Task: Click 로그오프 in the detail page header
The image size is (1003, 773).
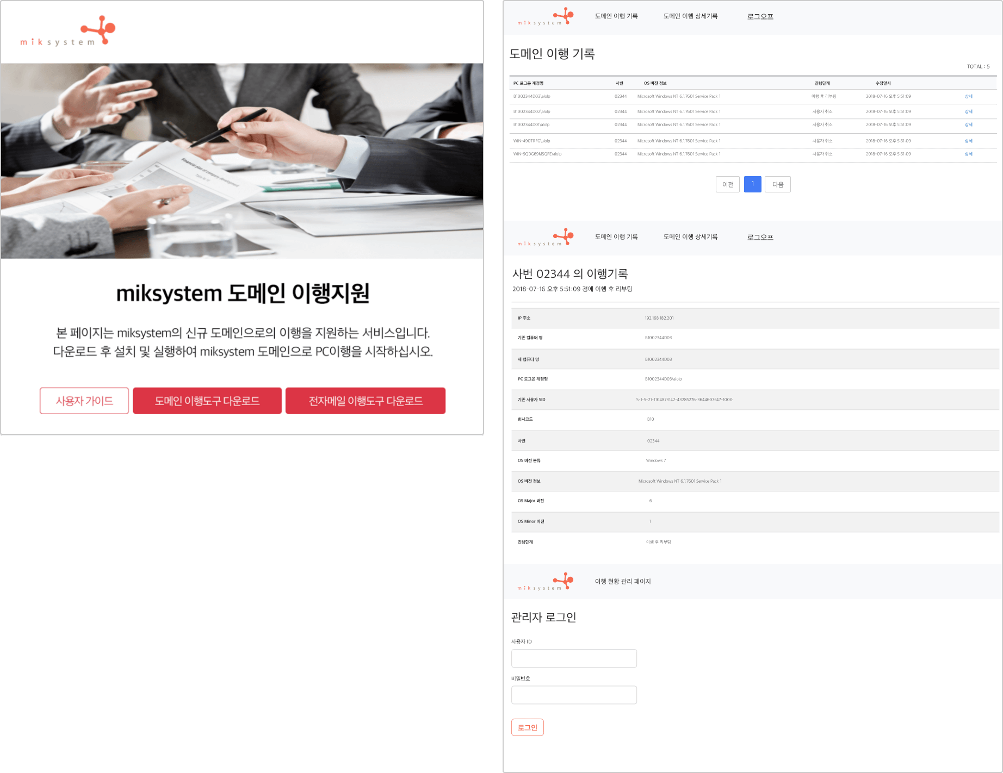Action: [760, 238]
